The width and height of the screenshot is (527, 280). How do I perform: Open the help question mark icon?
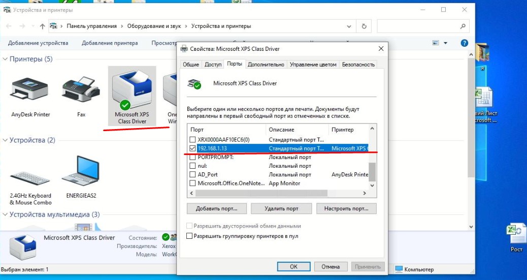coord(464,43)
